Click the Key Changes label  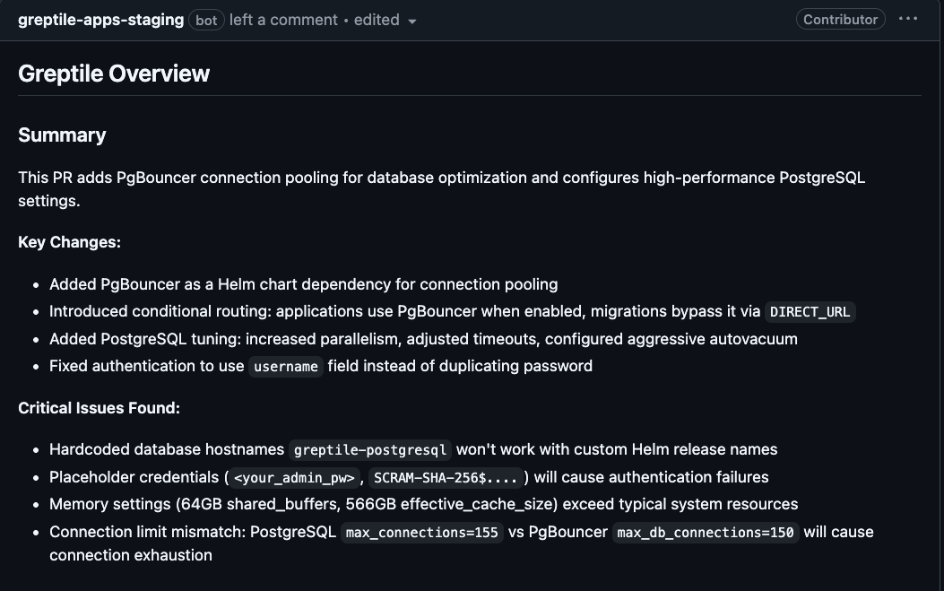(x=69, y=242)
